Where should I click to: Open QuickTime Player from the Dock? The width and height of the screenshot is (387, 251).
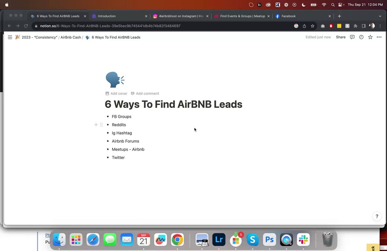[286, 240]
